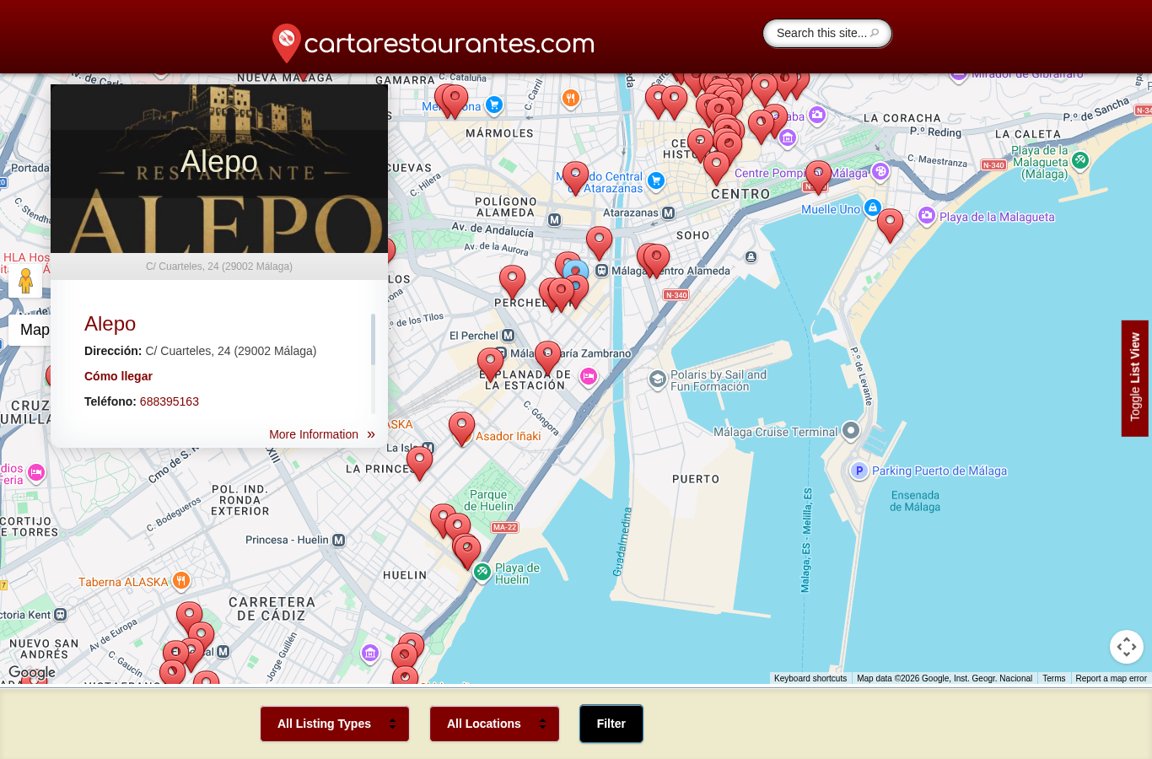This screenshot has height=759, width=1152.
Task: Click the Polaris by Sail and Fun marker
Action: tap(658, 380)
